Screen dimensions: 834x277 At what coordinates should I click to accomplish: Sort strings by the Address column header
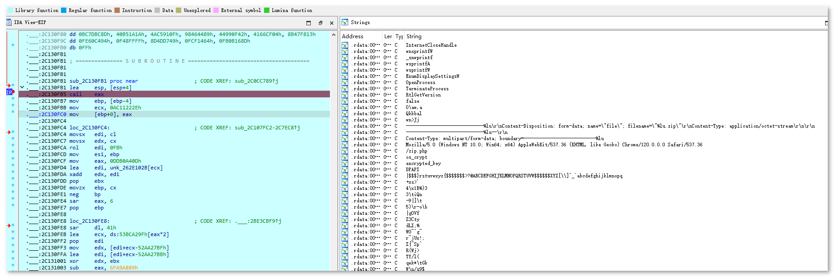pos(353,36)
